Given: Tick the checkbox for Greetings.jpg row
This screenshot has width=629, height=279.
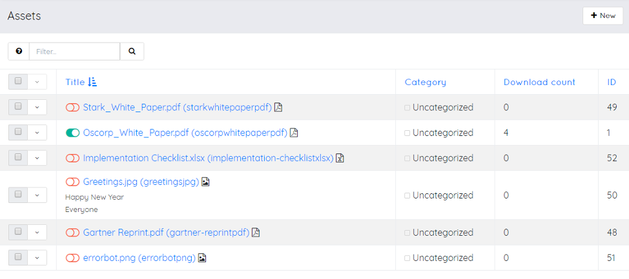Looking at the screenshot, I should [x=18, y=195].
